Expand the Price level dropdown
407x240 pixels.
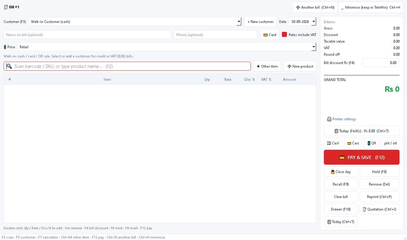(x=313, y=47)
